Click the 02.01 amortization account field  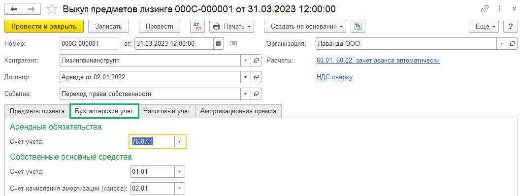click(x=153, y=188)
